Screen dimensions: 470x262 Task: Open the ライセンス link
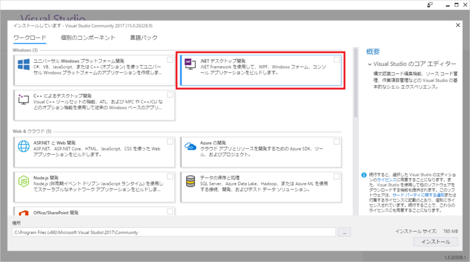click(x=387, y=180)
